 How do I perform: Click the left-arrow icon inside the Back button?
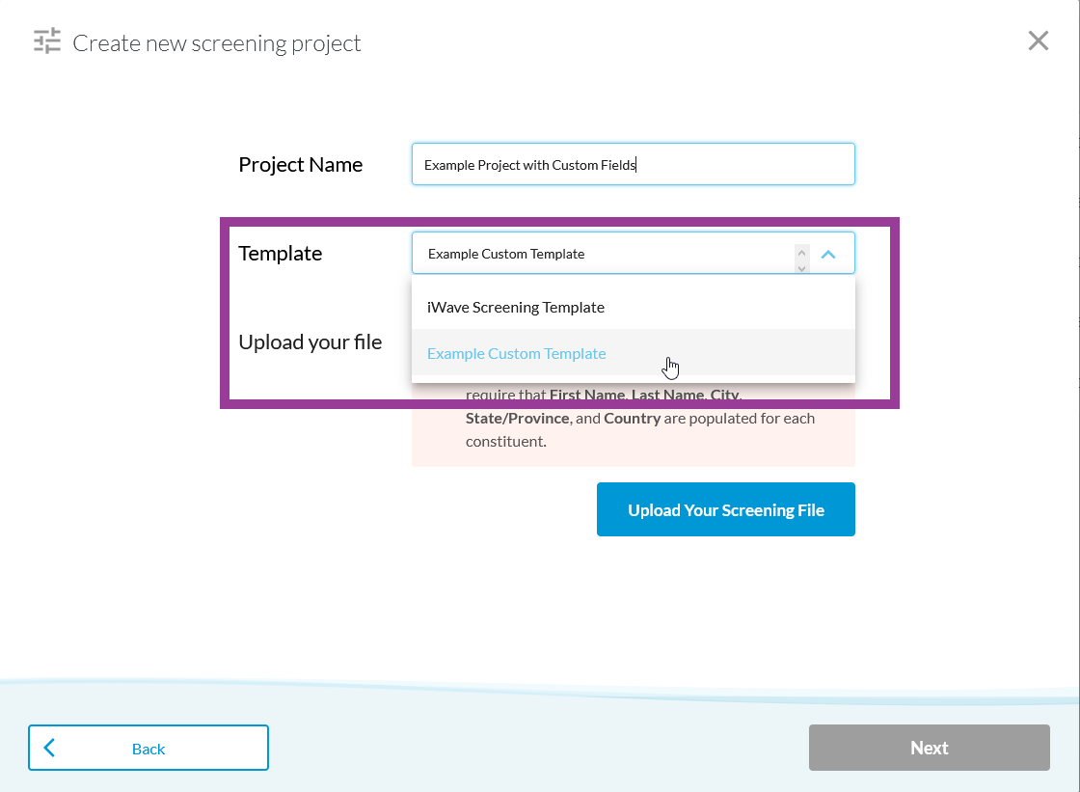click(50, 748)
